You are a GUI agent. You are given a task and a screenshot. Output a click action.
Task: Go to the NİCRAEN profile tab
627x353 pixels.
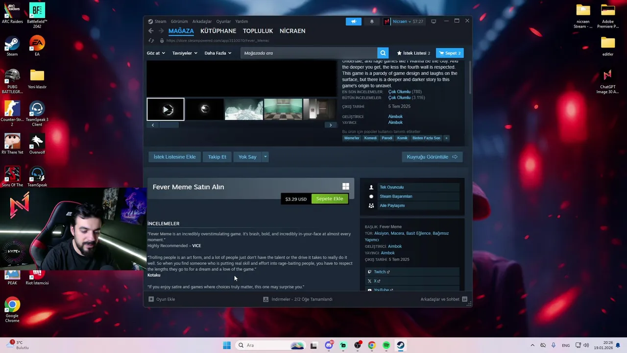click(x=292, y=31)
